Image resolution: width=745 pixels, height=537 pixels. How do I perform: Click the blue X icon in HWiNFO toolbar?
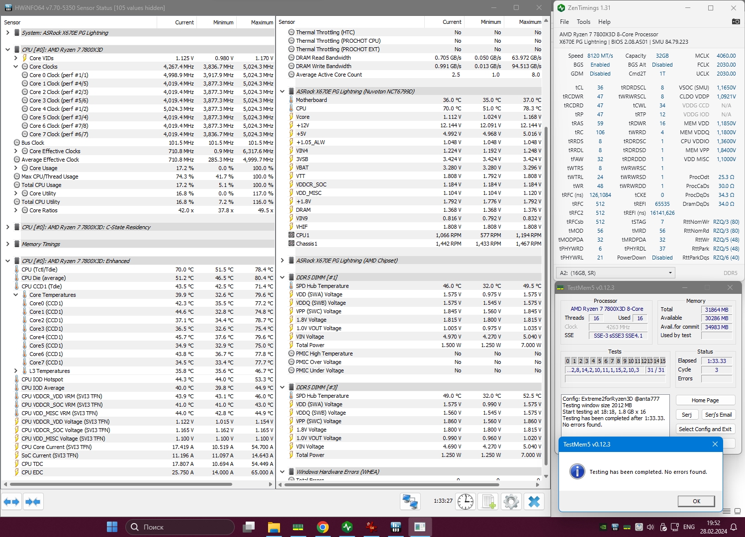(534, 502)
